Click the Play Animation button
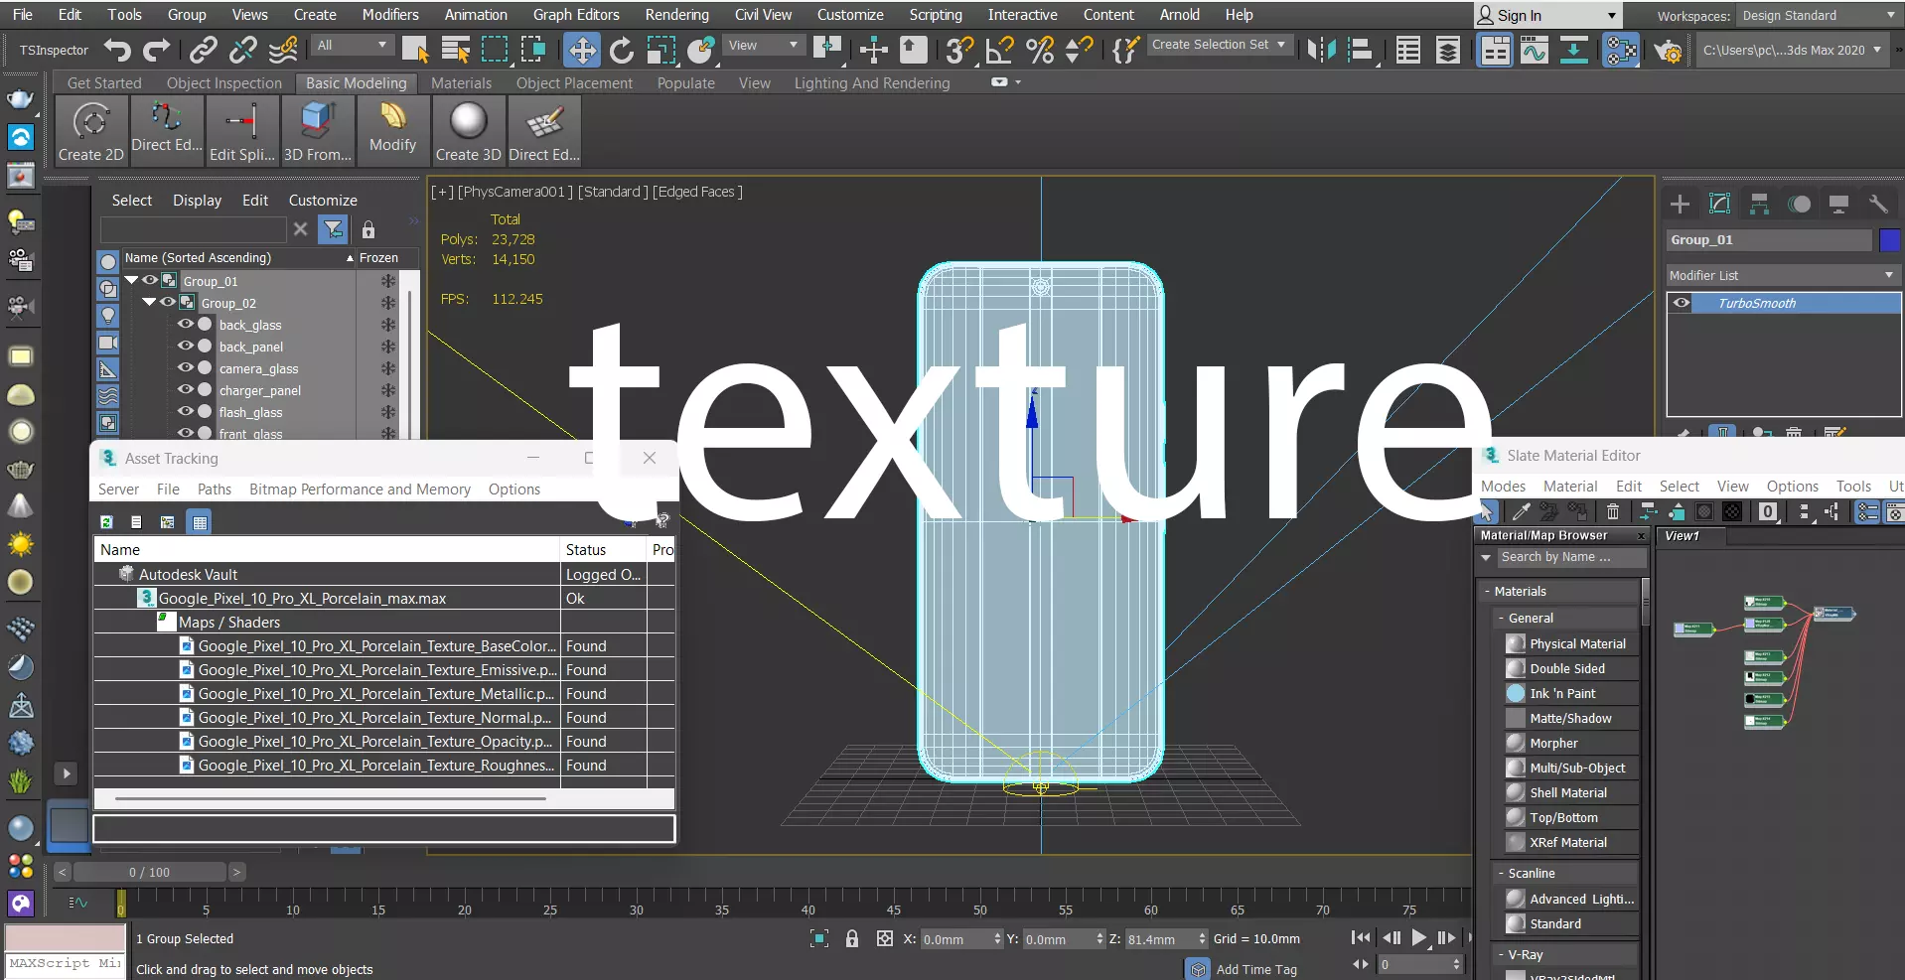 pos(1419,937)
